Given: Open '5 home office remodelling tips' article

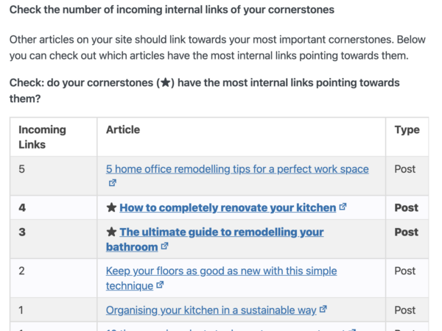Looking at the screenshot, I should [237, 169].
